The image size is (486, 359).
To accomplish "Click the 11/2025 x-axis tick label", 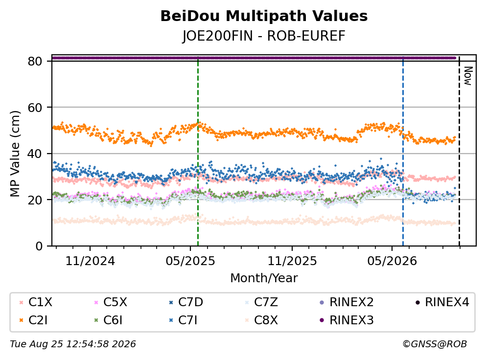I will [292, 261].
